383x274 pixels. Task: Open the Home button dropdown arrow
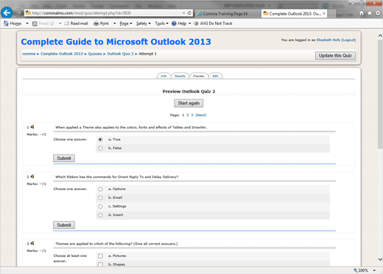pyautogui.click(x=27, y=24)
